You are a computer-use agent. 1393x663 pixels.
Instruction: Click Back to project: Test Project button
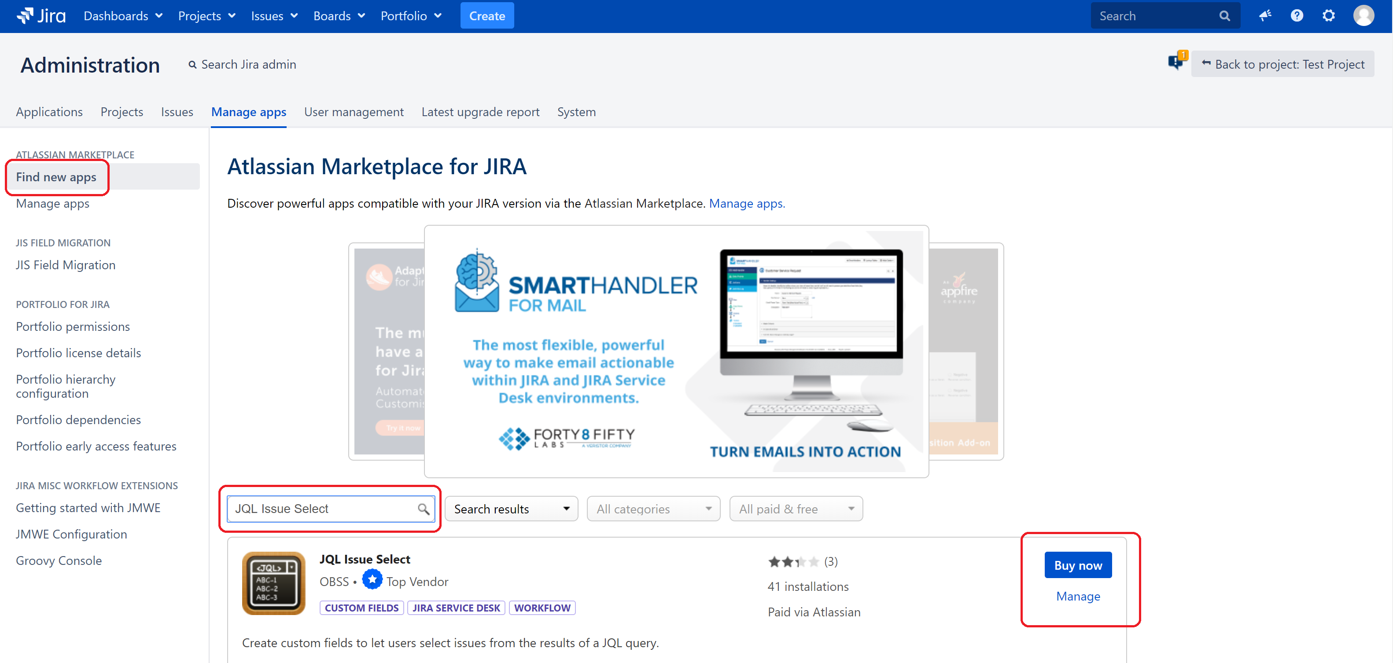click(1282, 64)
